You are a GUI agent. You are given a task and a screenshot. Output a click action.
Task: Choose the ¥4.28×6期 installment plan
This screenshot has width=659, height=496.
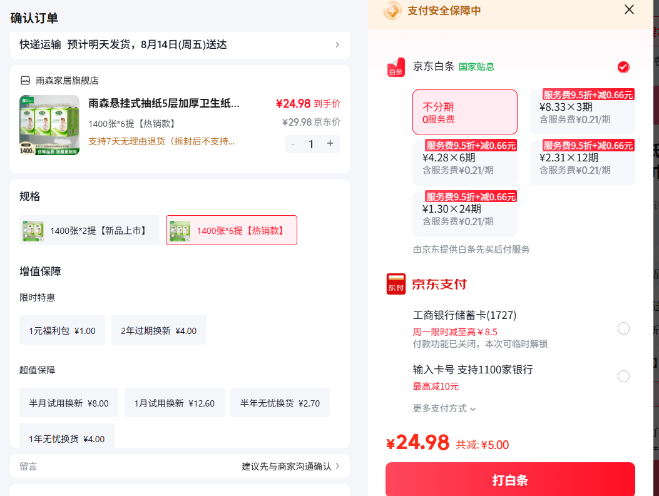tap(465, 163)
